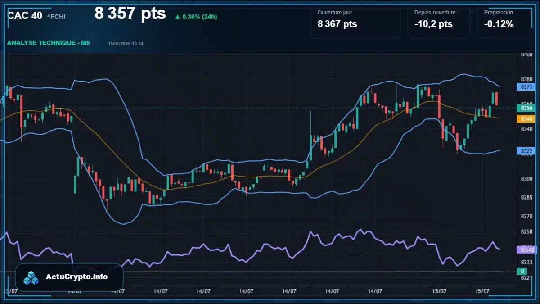The height and width of the screenshot is (304, 540).
Task: Click the 15/07/2026 10:24 timestamp
Action: pos(126,44)
